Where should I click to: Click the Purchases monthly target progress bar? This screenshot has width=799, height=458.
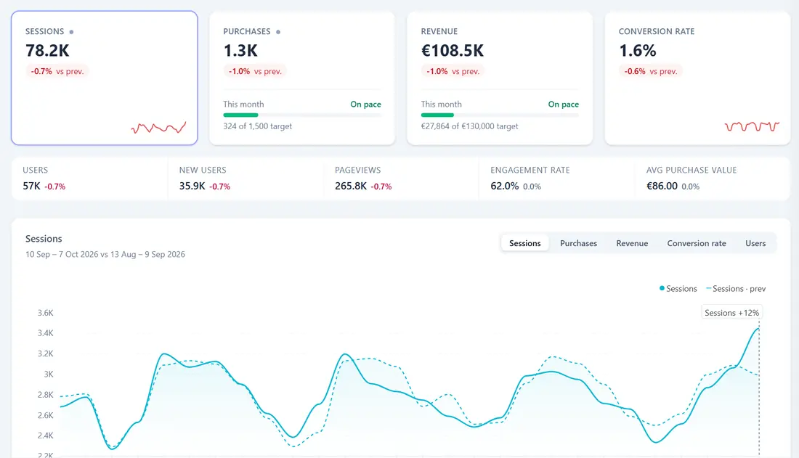pos(302,115)
